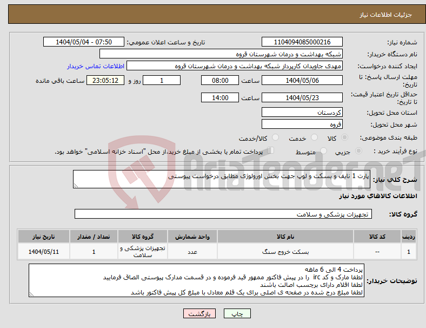Click the validity time field 14:00
426x328 pixels.
coord(220,97)
